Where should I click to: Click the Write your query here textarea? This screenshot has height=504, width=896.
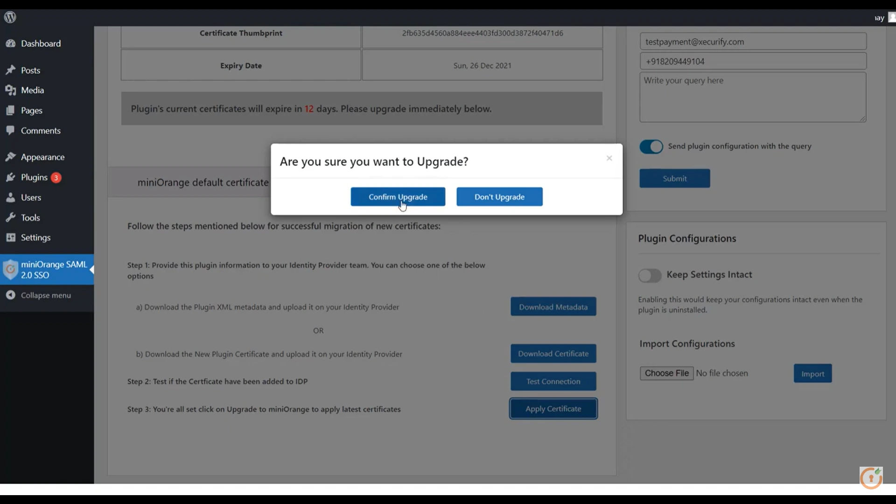coord(753,97)
